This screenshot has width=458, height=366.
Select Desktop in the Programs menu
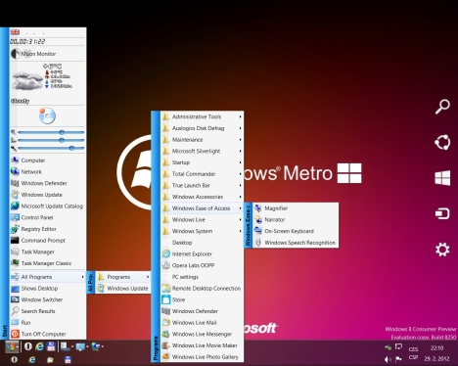202,243
